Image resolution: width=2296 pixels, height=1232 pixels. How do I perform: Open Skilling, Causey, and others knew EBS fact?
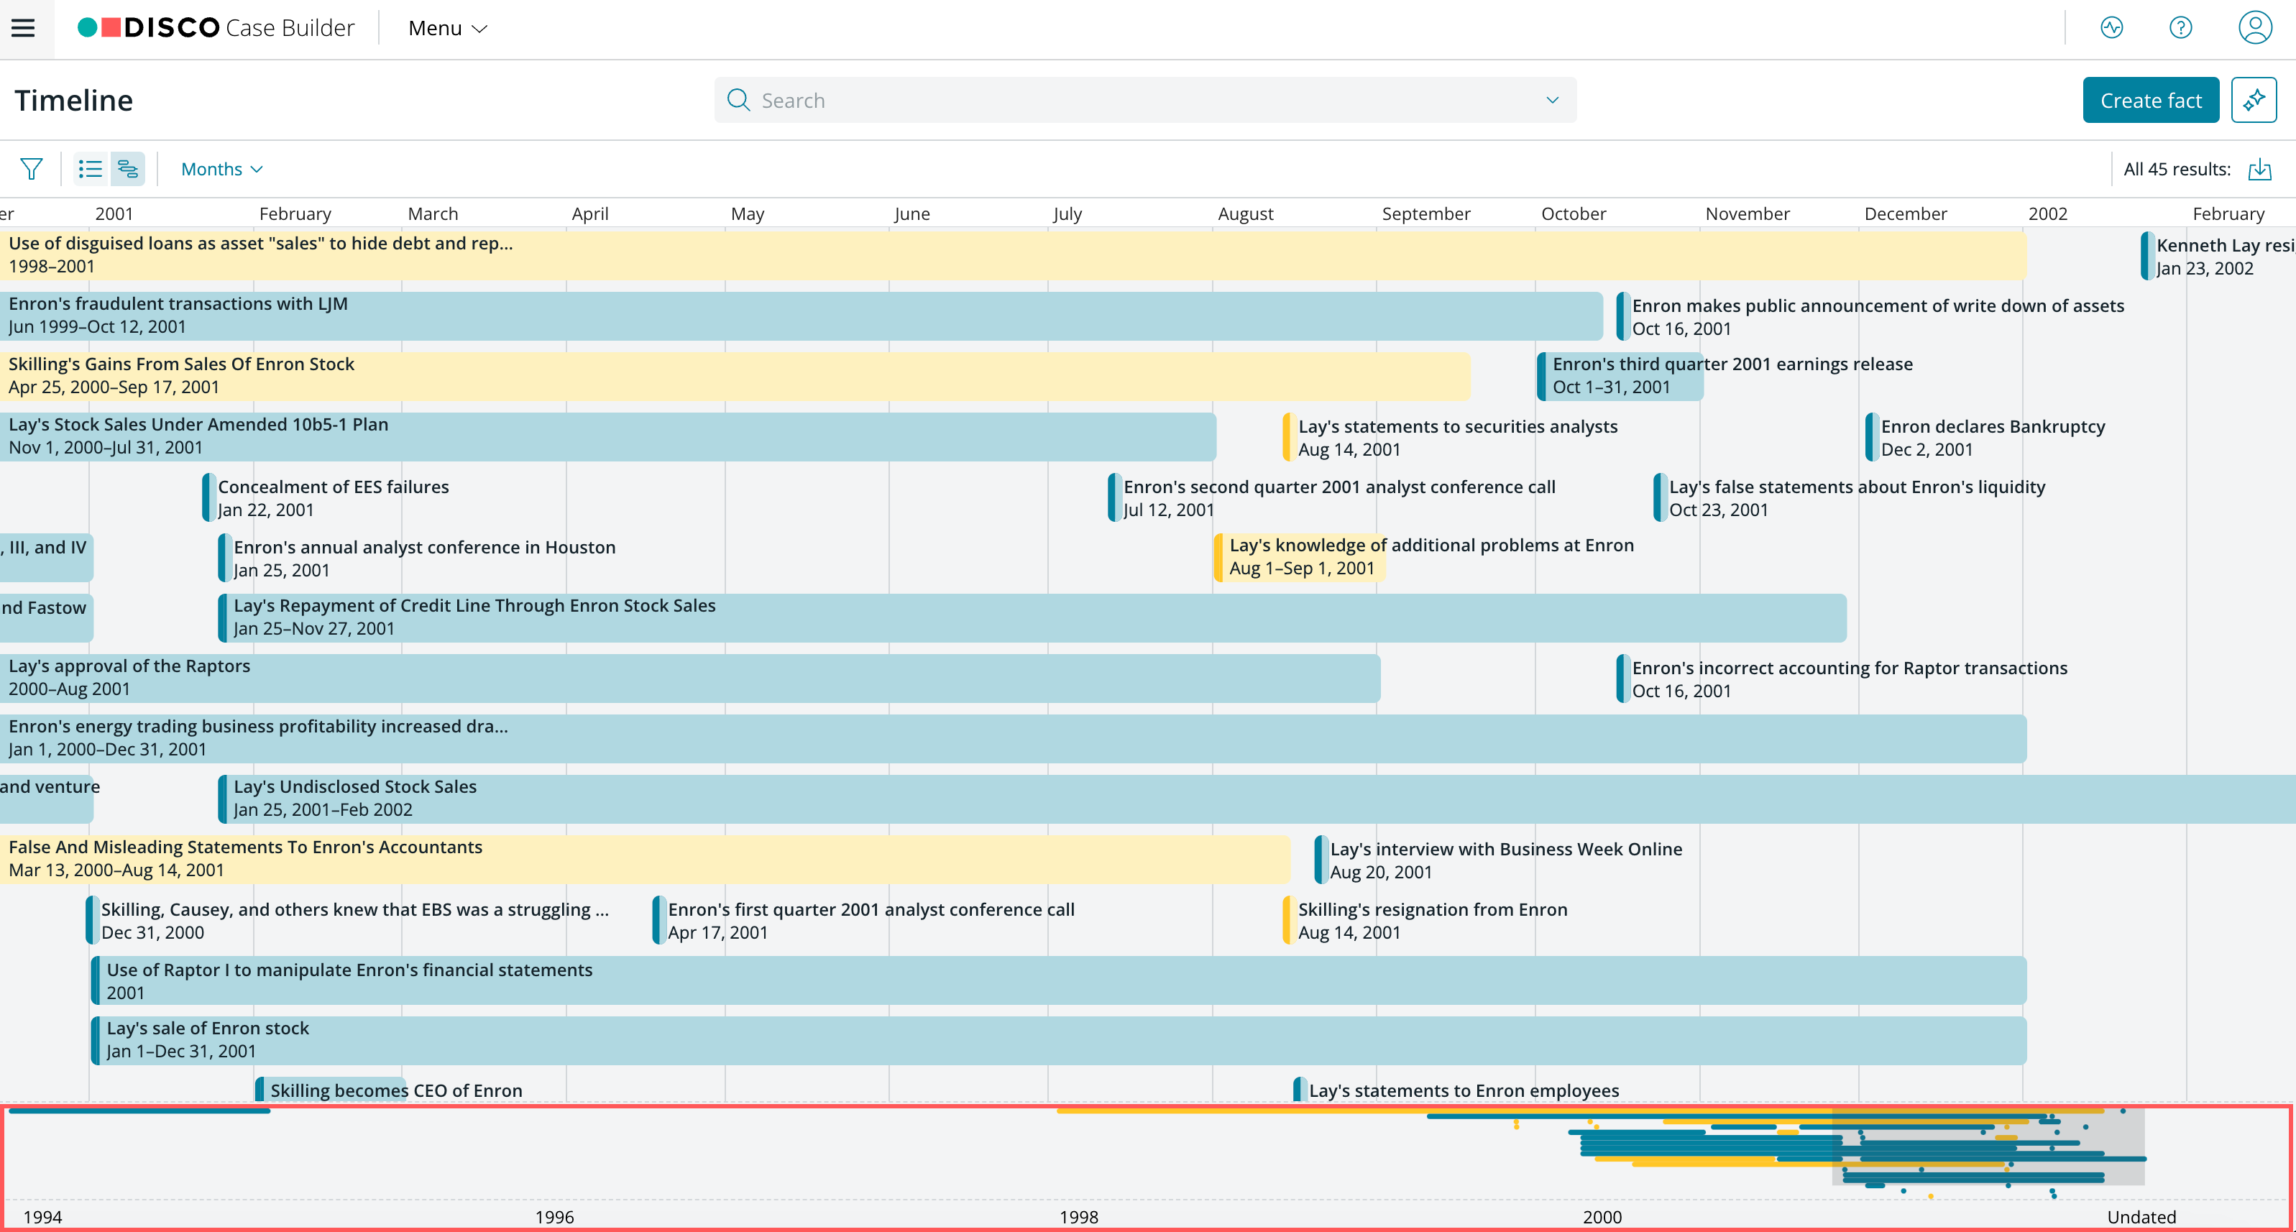(349, 921)
